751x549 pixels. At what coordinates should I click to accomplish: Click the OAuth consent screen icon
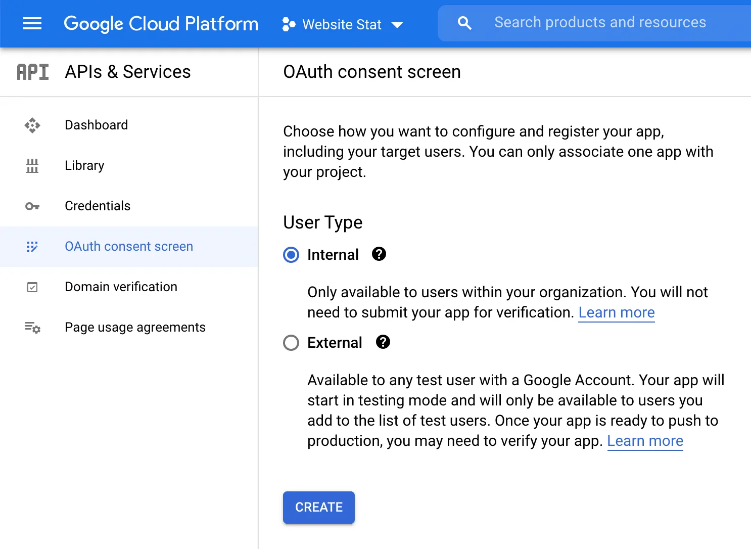(x=32, y=246)
